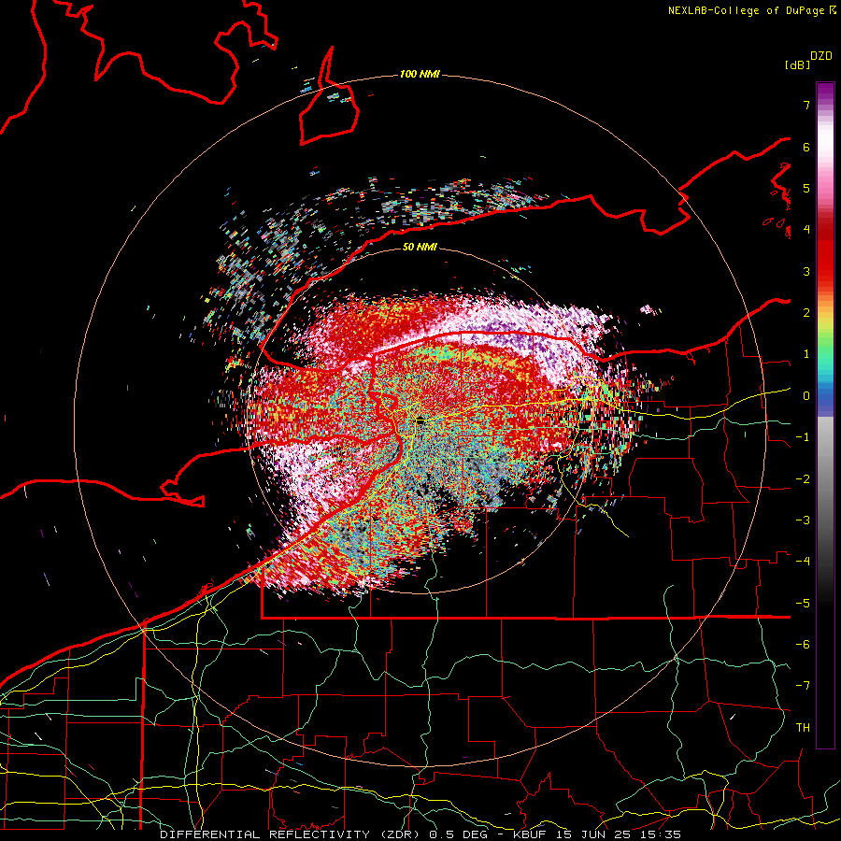Click the 50 NMI range ring label
This screenshot has height=841, width=841.
tap(420, 248)
